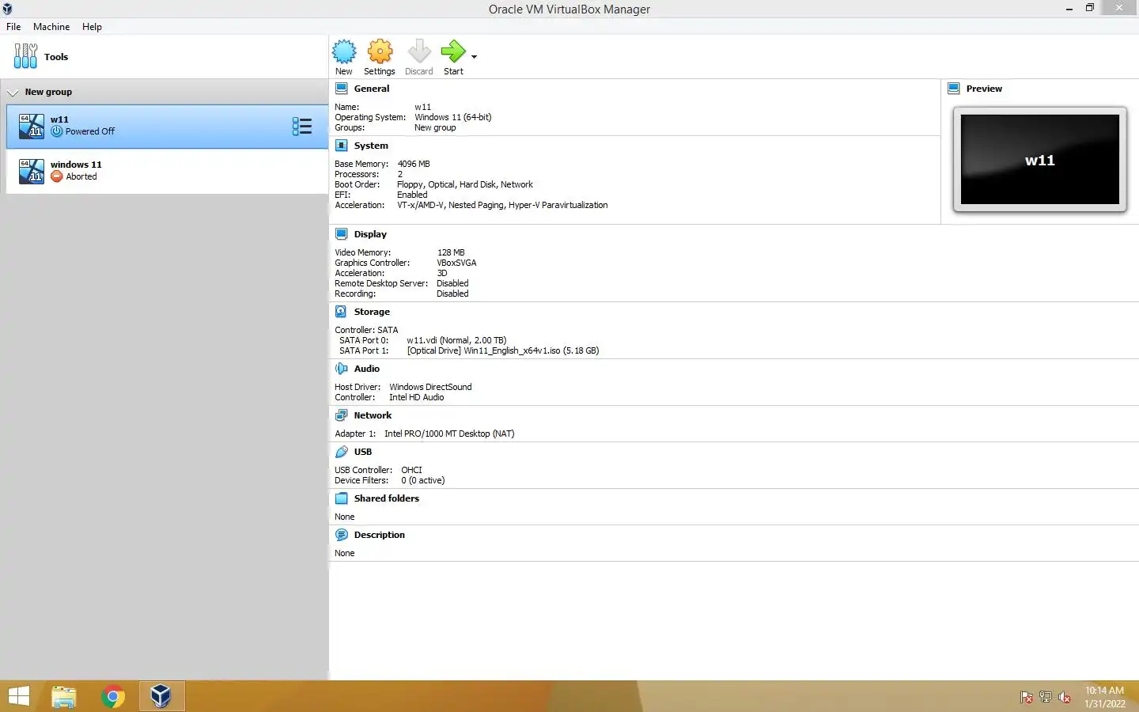Click muted volume icon in system tray
The width and height of the screenshot is (1139, 712).
click(1065, 697)
